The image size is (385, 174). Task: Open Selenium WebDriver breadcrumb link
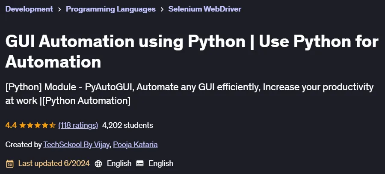pos(205,9)
